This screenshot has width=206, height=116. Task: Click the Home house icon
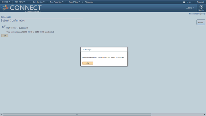coord(184,2)
